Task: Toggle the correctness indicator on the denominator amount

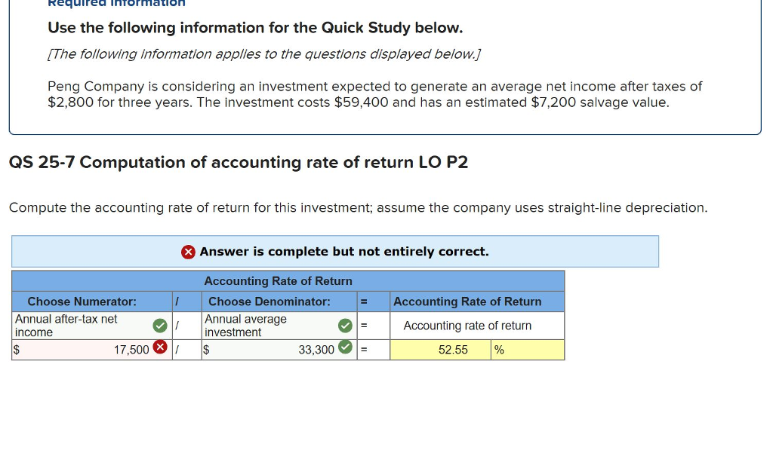Action: coord(344,349)
